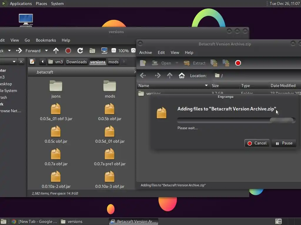Click the Stop loading icon in file manager
Viewport: 301px width, 225px height.
point(68,51)
